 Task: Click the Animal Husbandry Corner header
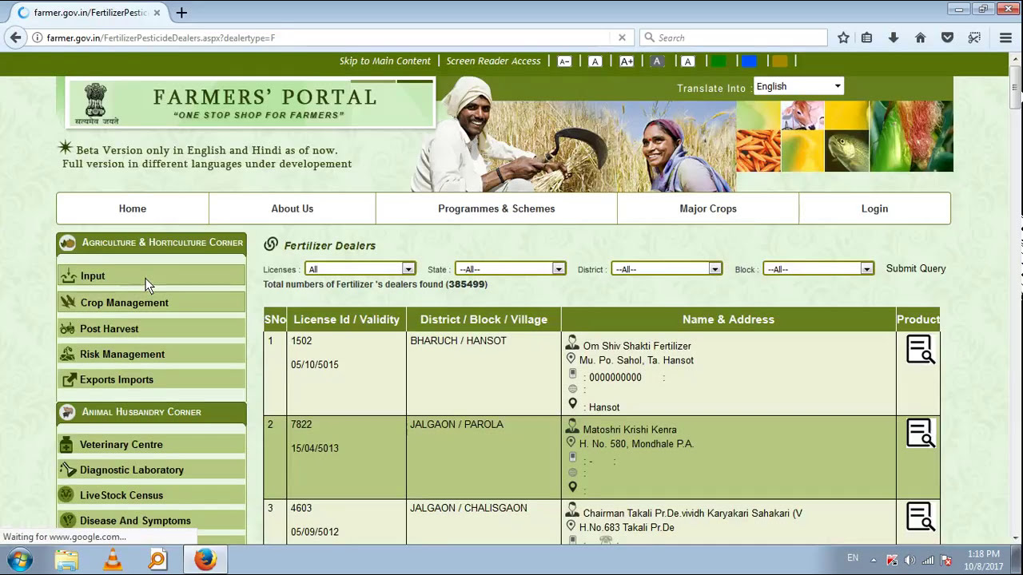(151, 412)
